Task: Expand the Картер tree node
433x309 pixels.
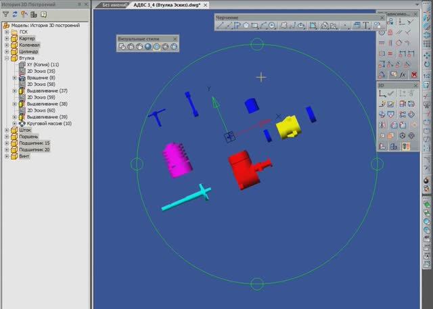Action: (7, 39)
